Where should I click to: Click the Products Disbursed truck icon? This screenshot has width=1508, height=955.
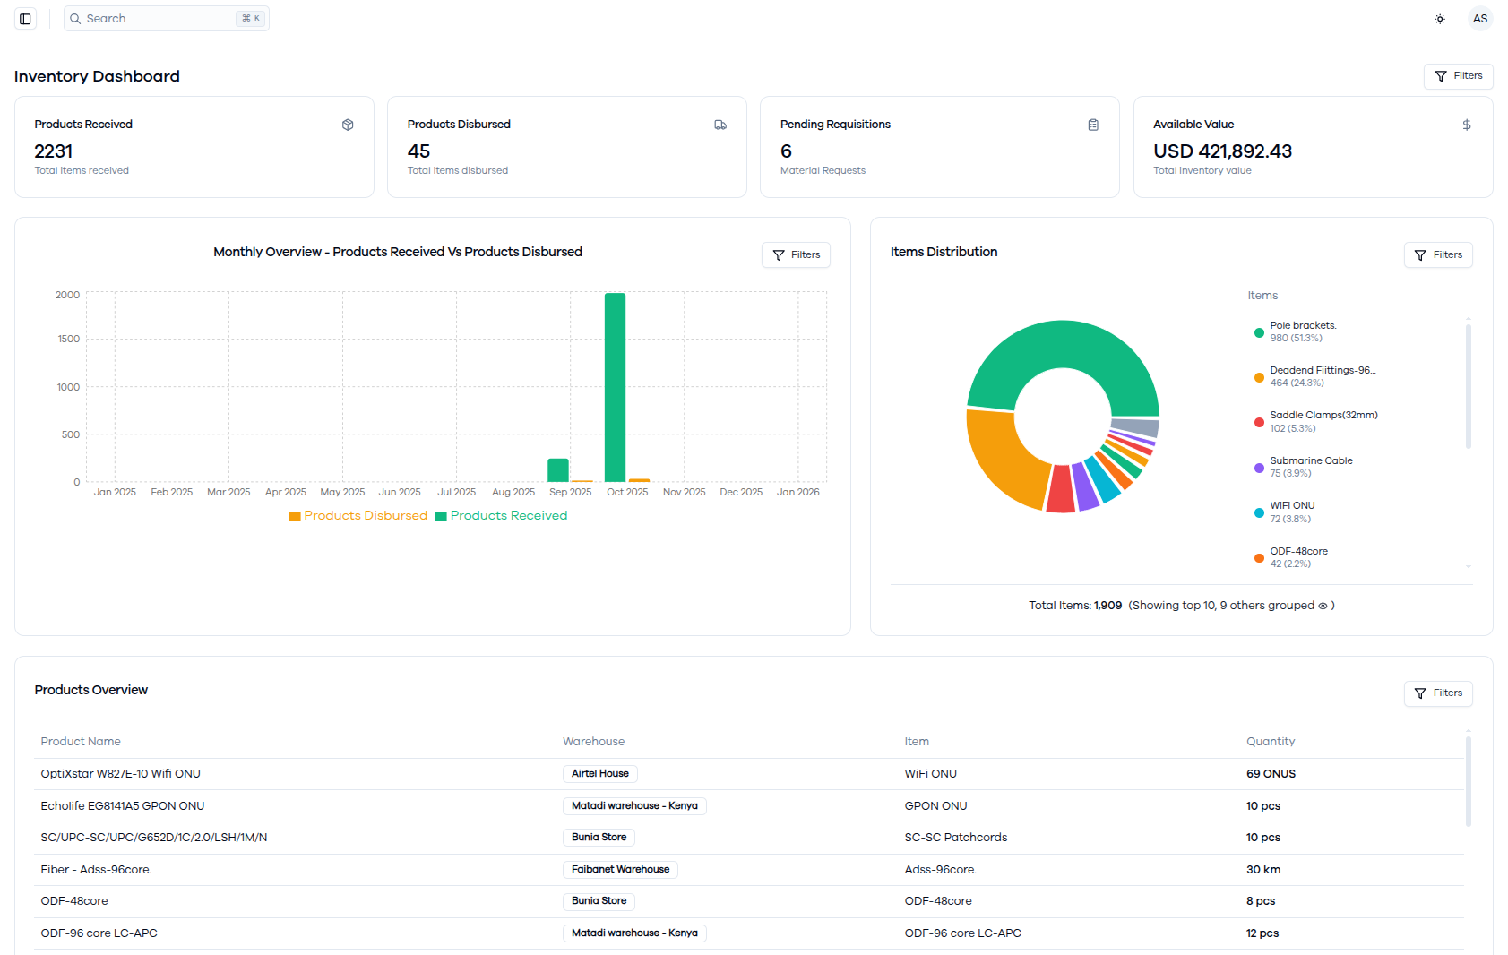[720, 125]
